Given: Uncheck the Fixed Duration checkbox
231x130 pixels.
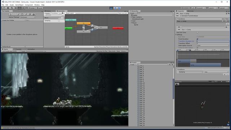Looking at the screenshot, I should tap(197, 39).
